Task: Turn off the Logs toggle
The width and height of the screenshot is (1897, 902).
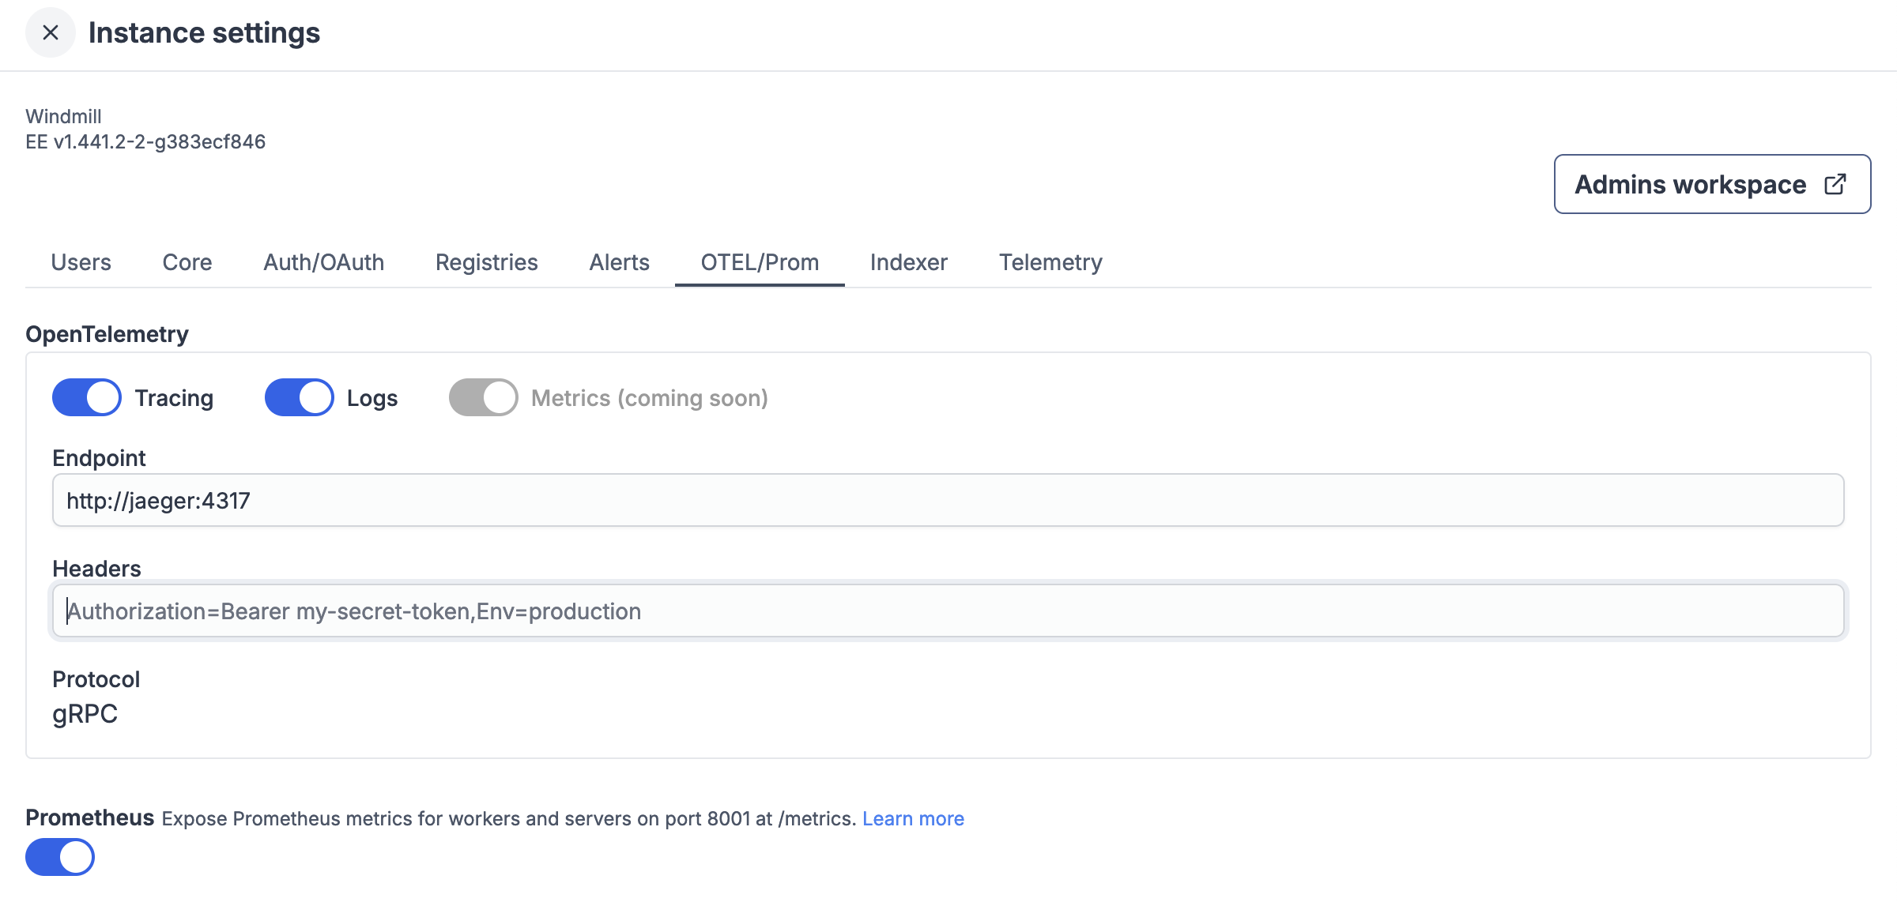Action: coord(299,397)
